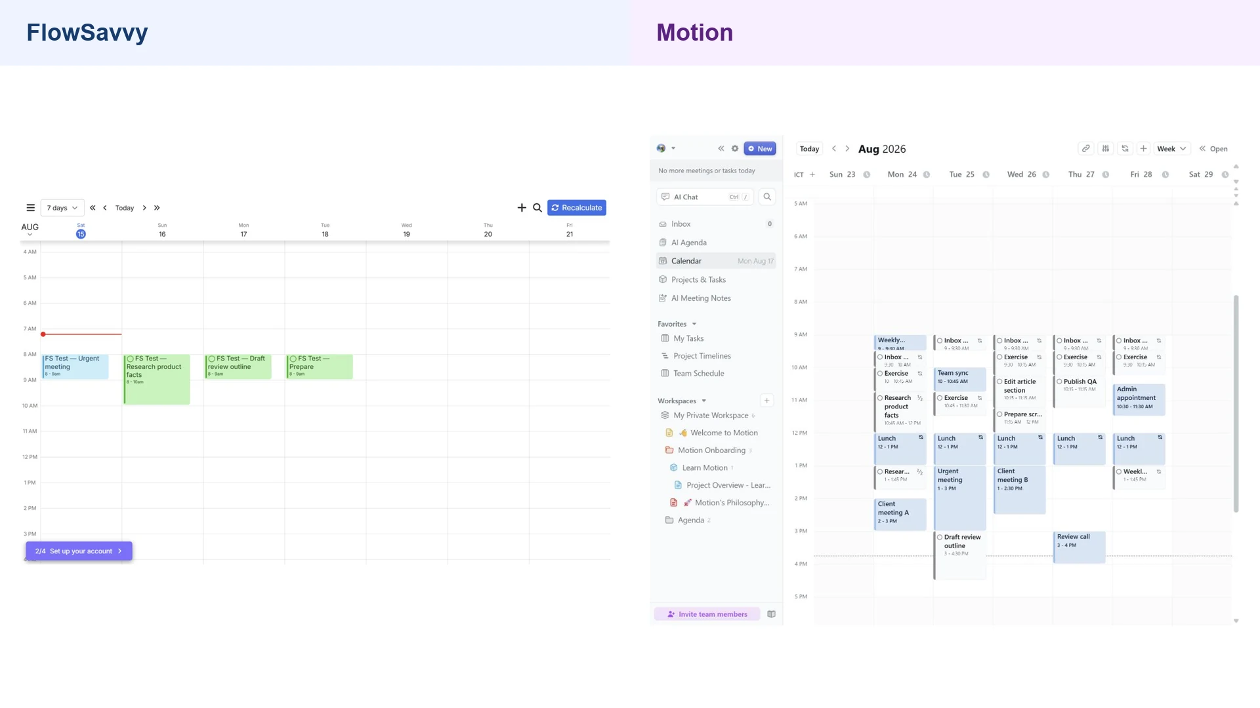Open AI Agenda in Motion sidebar

click(x=716, y=243)
